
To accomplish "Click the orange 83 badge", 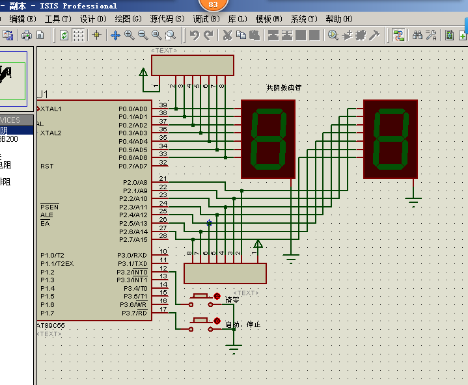I will (213, 4).
